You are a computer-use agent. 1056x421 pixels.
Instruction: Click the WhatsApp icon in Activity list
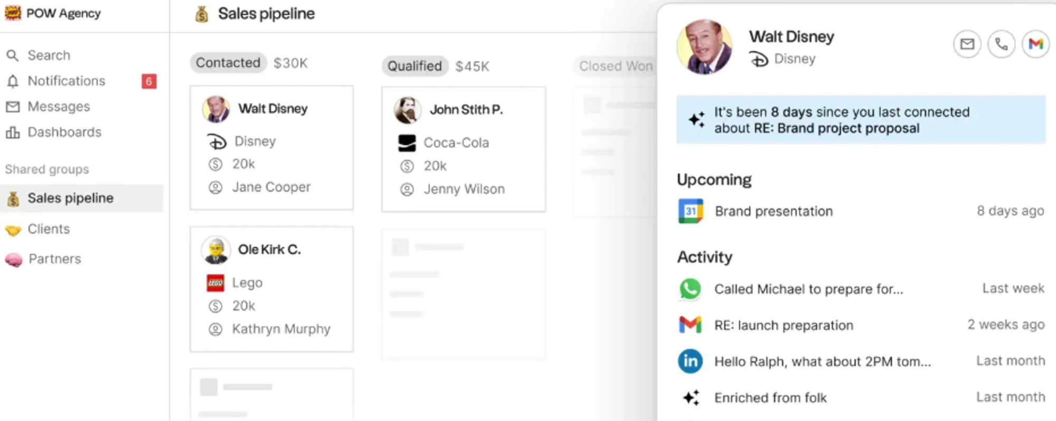(690, 289)
